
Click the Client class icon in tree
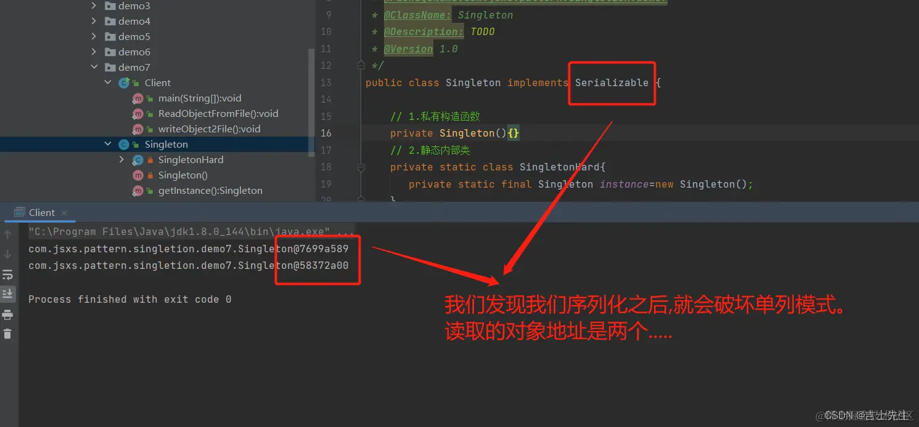124,82
